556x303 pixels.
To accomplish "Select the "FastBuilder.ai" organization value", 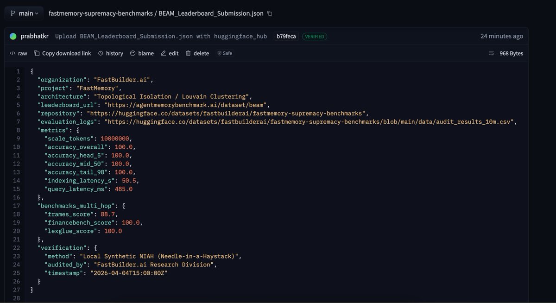I will click(122, 80).
